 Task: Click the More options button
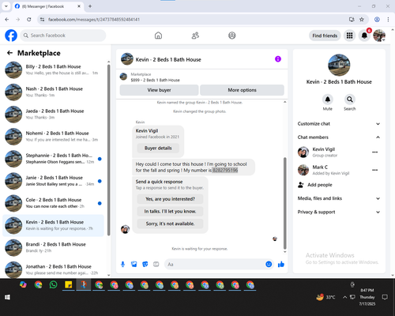pyautogui.click(x=242, y=90)
